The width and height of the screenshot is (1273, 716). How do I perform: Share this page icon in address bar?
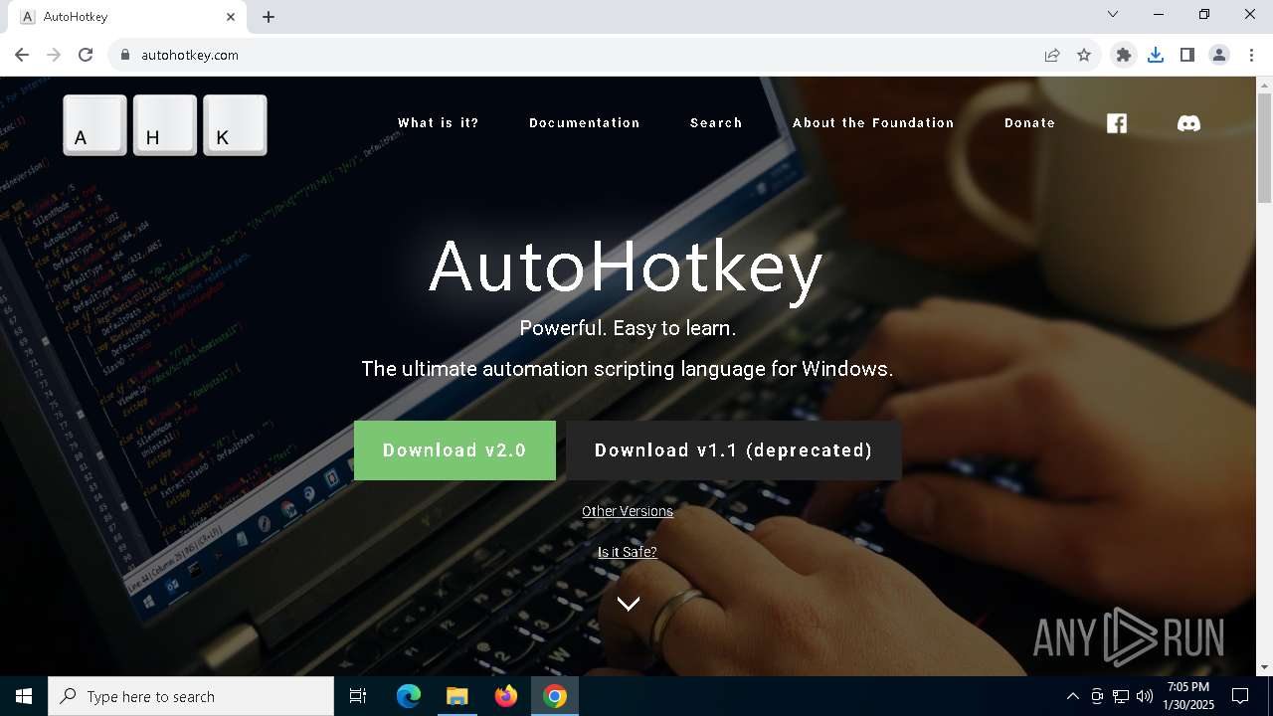pyautogui.click(x=1052, y=55)
